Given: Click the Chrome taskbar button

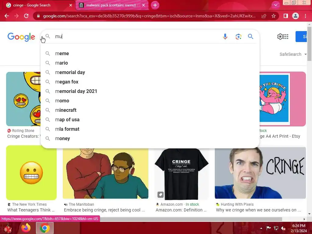Looking at the screenshot, I should pyautogui.click(x=45, y=228).
